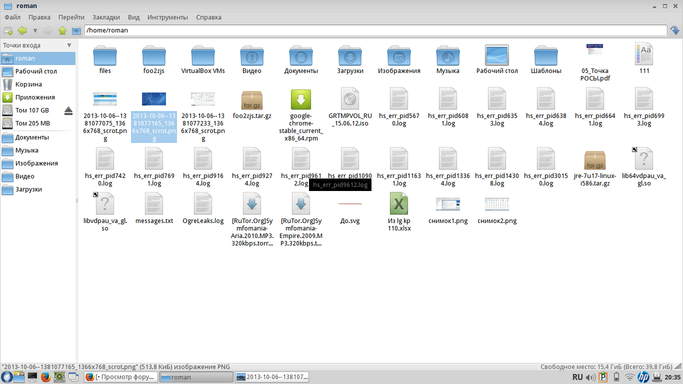This screenshot has height=384, width=683.
Task: Switch keyboard layout via RU indicator
Action: coord(577,377)
